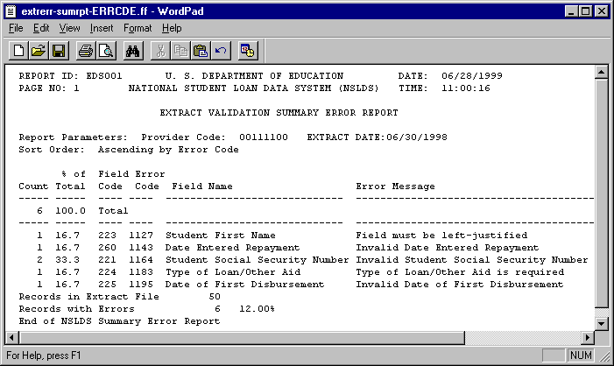Click the horizontal scrollbar left arrow
The height and width of the screenshot is (366, 614).
(x=12, y=337)
